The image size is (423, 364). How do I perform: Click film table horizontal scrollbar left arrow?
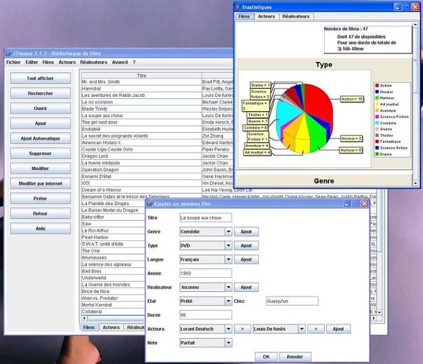[x=84, y=318]
